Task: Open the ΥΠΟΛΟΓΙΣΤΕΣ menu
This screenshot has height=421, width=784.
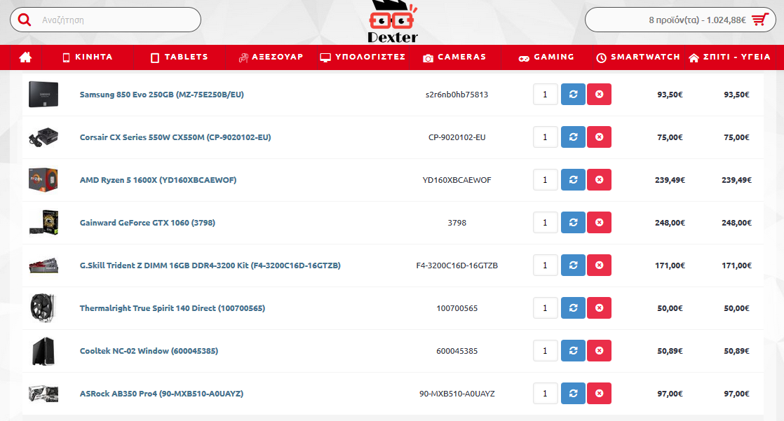Action: 363,57
